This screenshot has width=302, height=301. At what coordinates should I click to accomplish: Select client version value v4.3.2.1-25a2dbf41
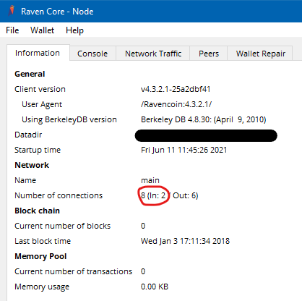coord(176,89)
